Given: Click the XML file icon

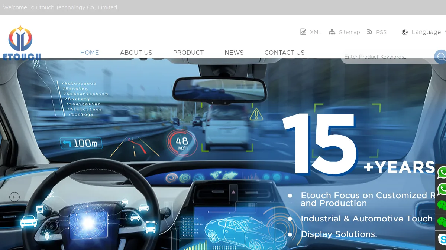Looking at the screenshot, I should click(x=303, y=32).
